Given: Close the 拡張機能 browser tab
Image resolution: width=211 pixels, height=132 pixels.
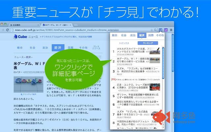Looking at the screenshot, I should point(38,25).
